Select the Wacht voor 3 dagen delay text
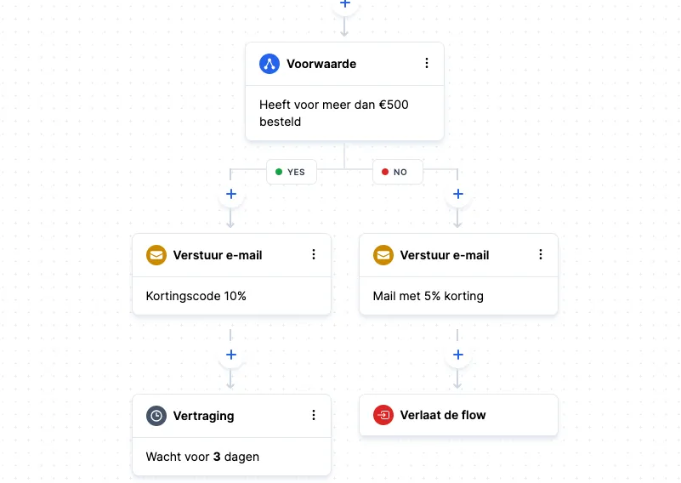 coord(202,457)
